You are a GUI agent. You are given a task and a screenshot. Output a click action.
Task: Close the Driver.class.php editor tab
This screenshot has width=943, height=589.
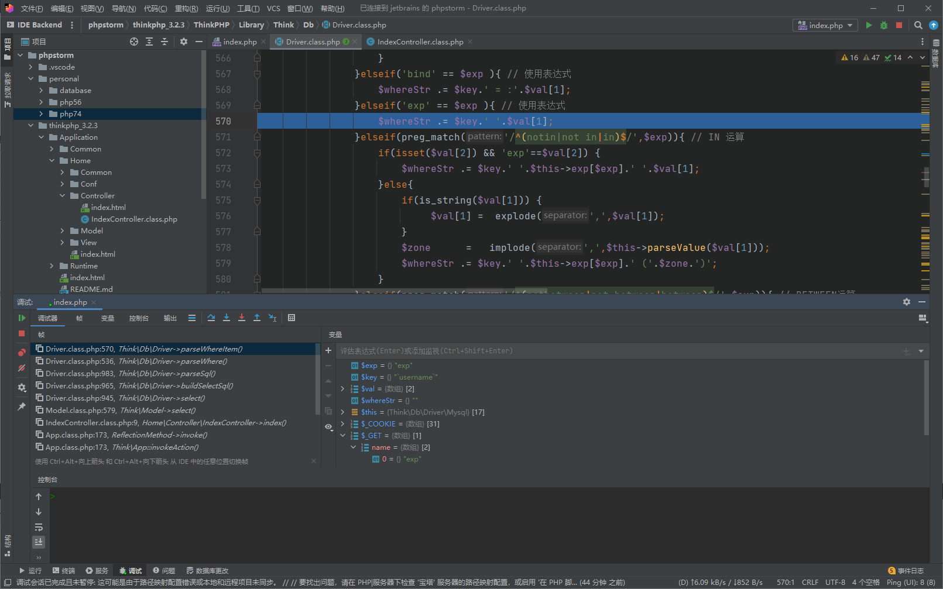355,42
